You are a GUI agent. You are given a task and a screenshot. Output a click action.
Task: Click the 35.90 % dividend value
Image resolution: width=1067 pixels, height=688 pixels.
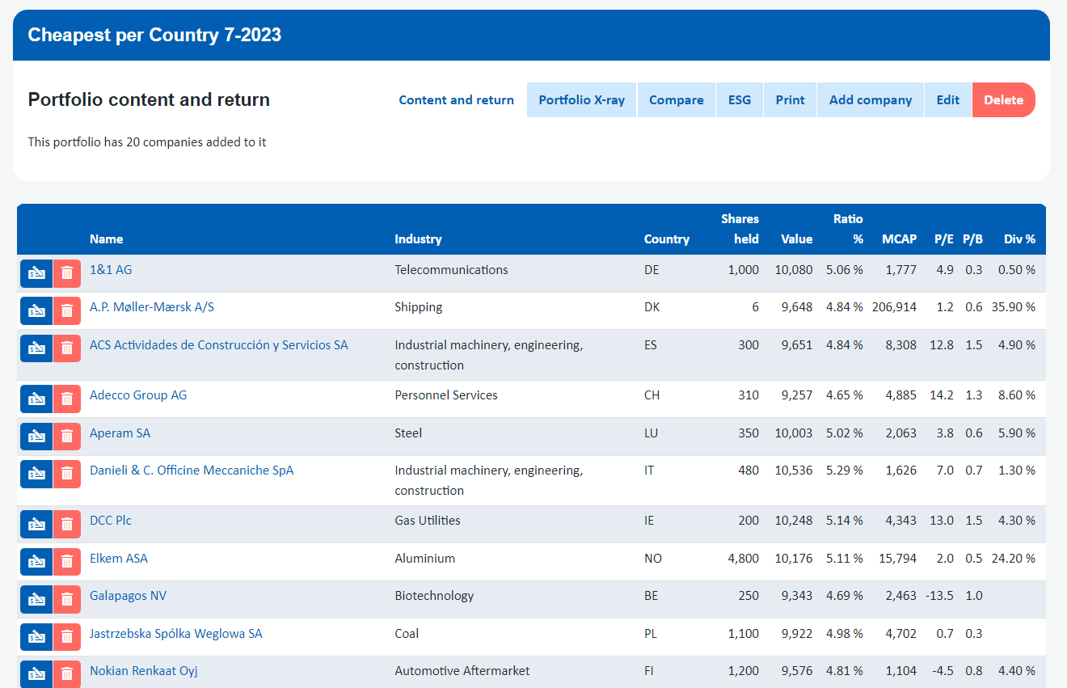(1014, 307)
